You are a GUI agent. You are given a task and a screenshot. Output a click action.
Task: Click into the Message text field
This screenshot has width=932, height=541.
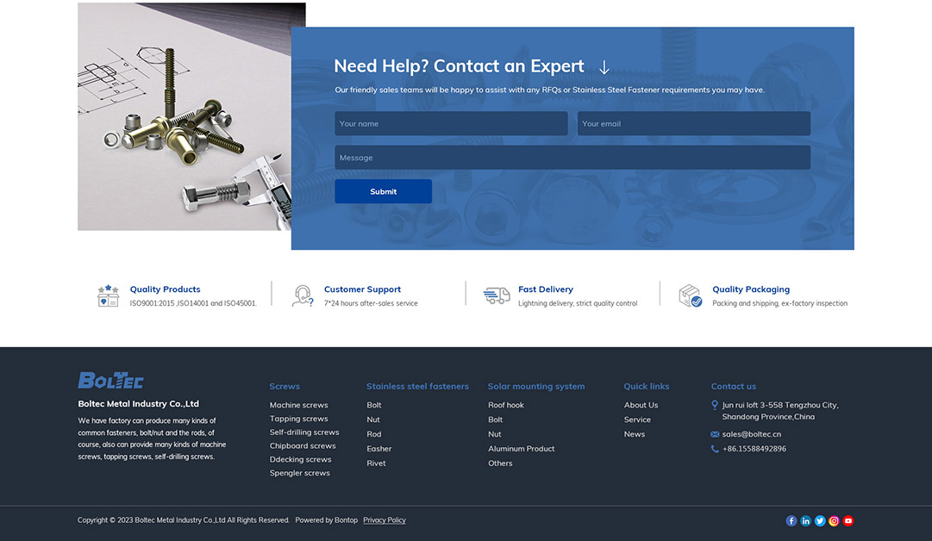[572, 158]
